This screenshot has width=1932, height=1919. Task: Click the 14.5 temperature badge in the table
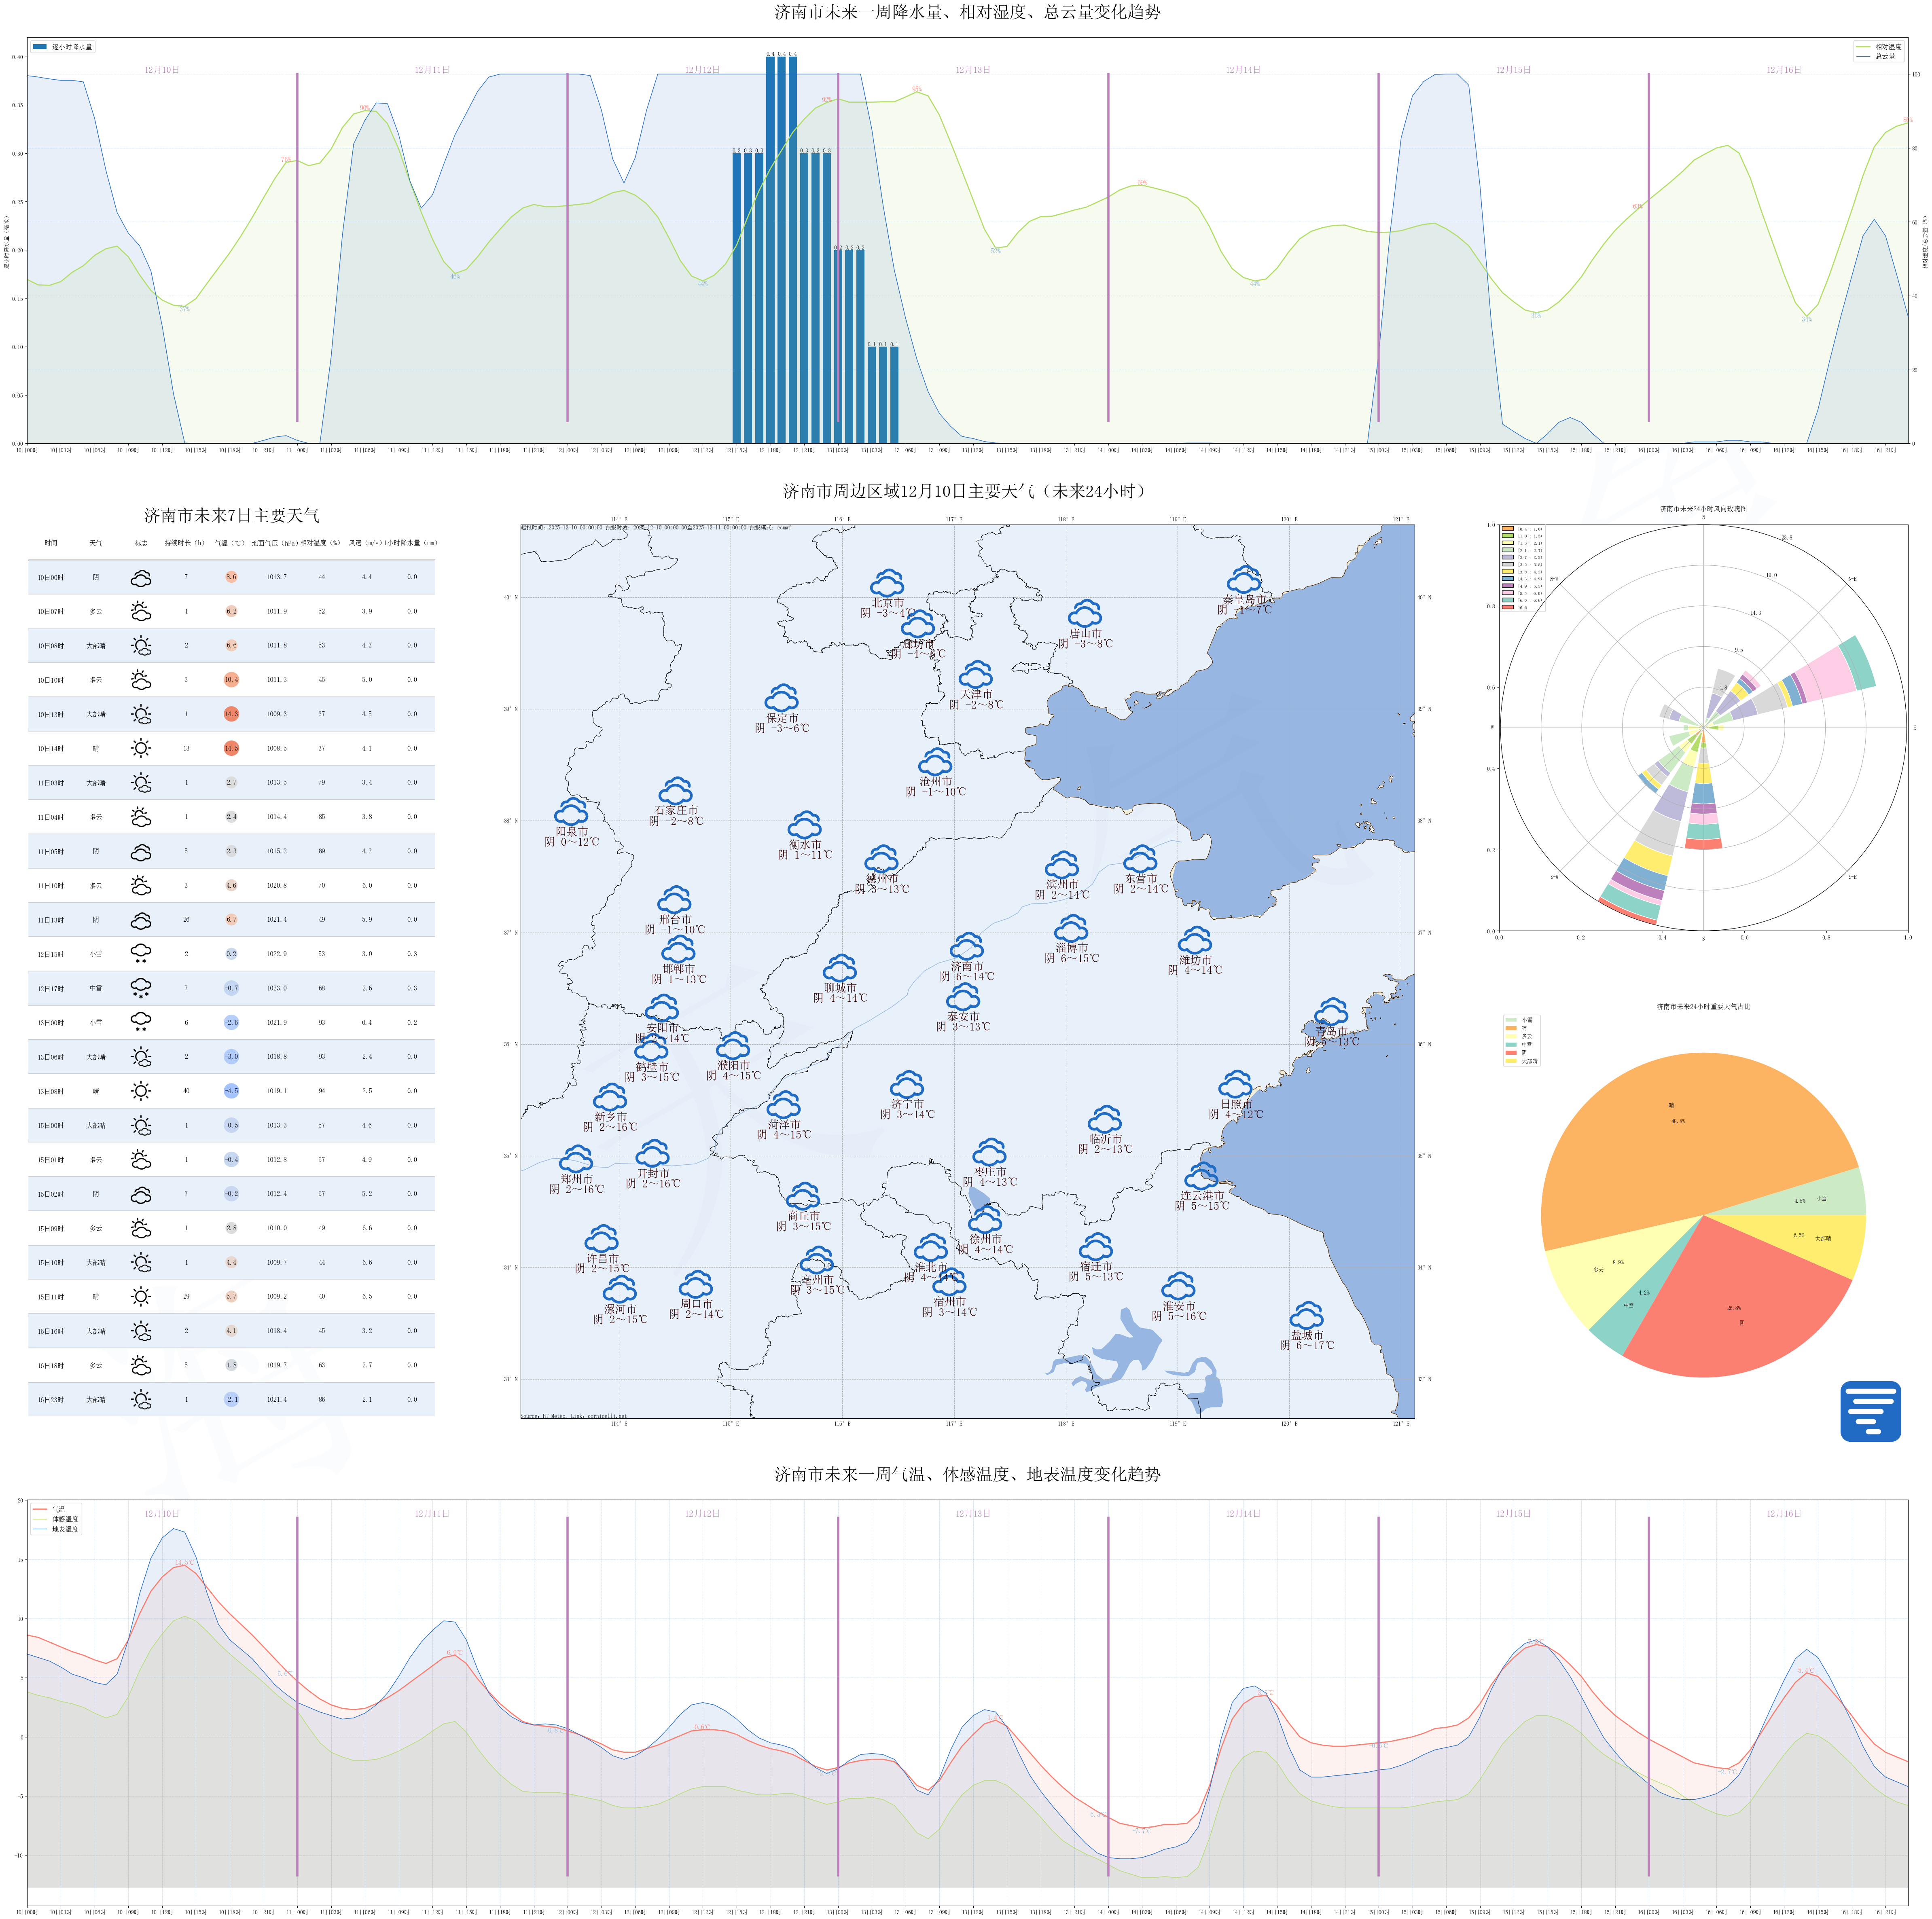(x=231, y=748)
